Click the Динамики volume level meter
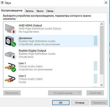Screen dimensions: 110x107 pyautogui.click(x=95, y=41)
